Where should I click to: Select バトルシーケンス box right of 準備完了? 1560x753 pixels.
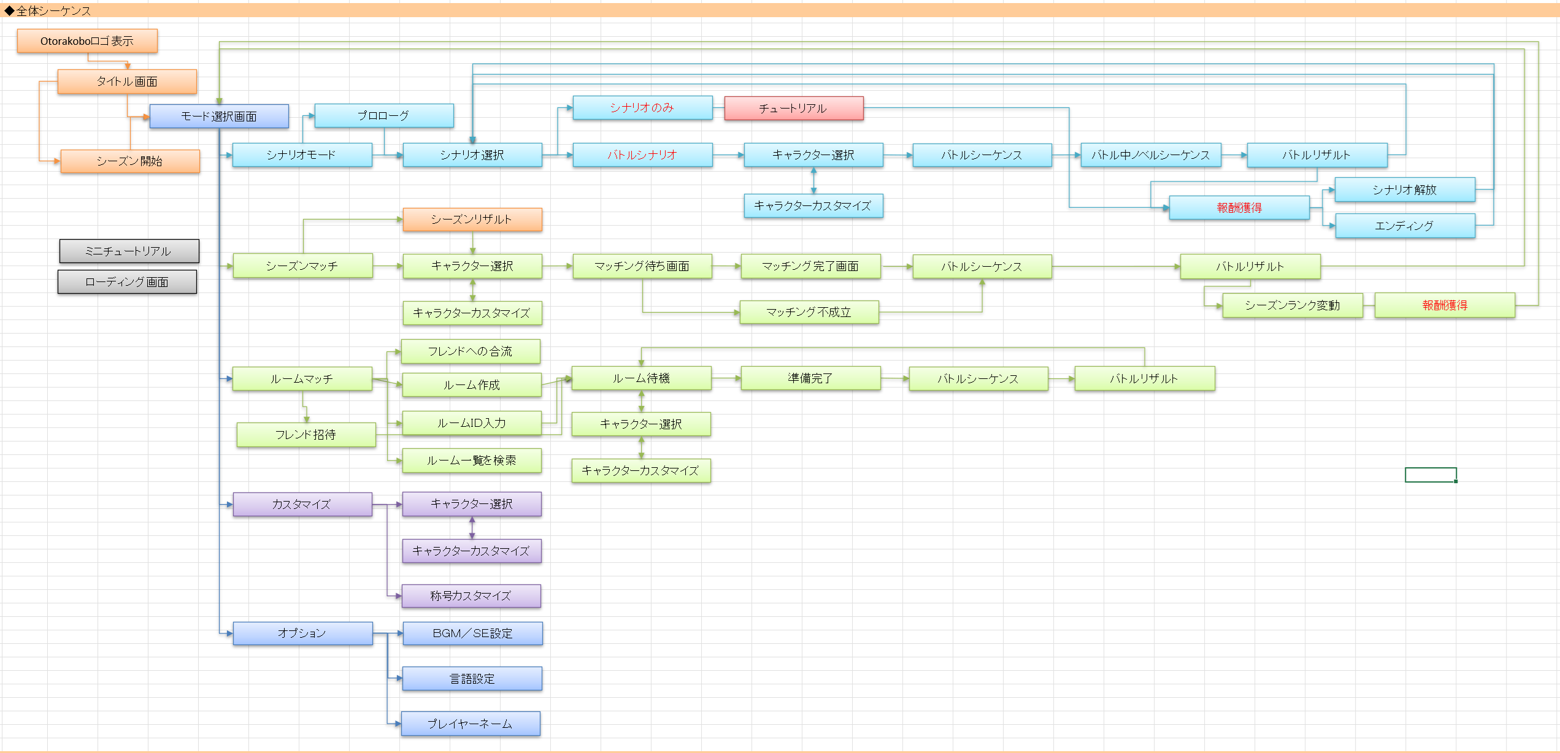click(x=978, y=379)
